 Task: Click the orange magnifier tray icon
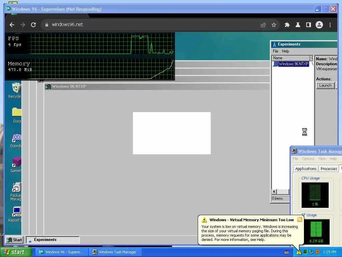(x=317, y=252)
